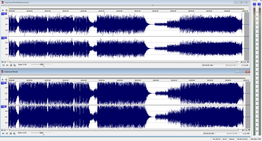
Task: Zoom in time with plus at right of Intermission window
Action: [x=242, y=62]
